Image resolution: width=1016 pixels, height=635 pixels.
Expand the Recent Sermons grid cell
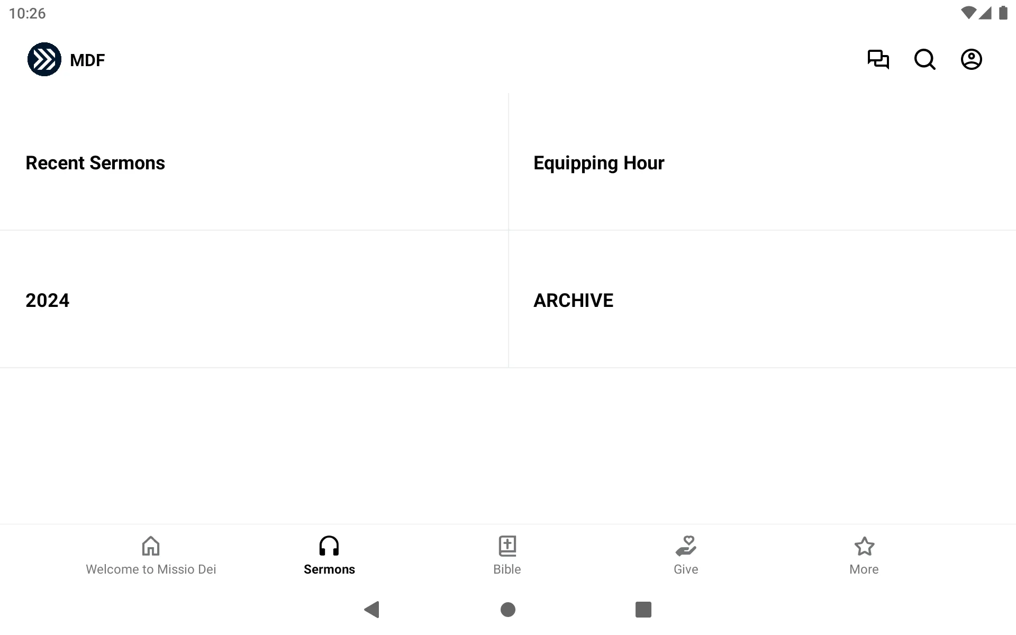coord(254,162)
